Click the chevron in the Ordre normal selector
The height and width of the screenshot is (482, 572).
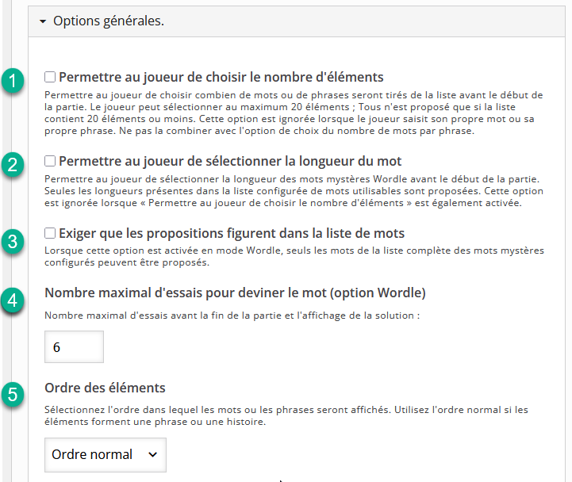coord(152,455)
